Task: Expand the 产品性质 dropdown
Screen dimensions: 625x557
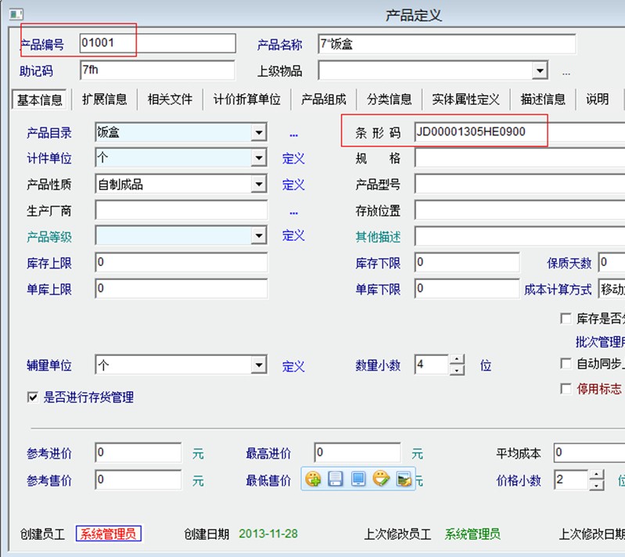Action: [259, 185]
